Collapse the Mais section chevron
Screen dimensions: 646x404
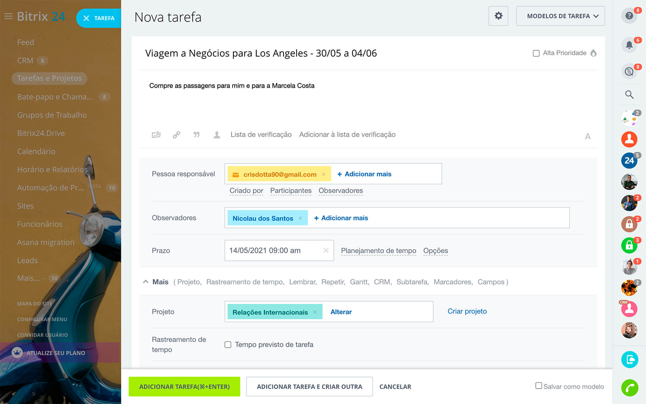(146, 282)
